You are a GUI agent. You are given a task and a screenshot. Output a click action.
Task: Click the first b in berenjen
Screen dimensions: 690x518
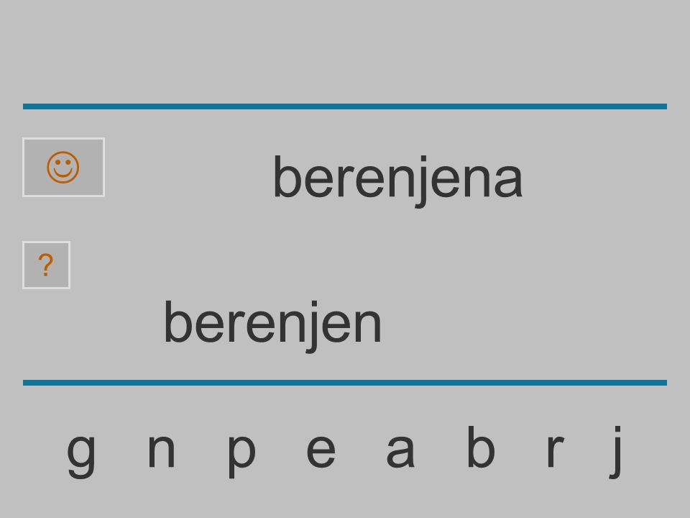pyautogui.click(x=178, y=322)
